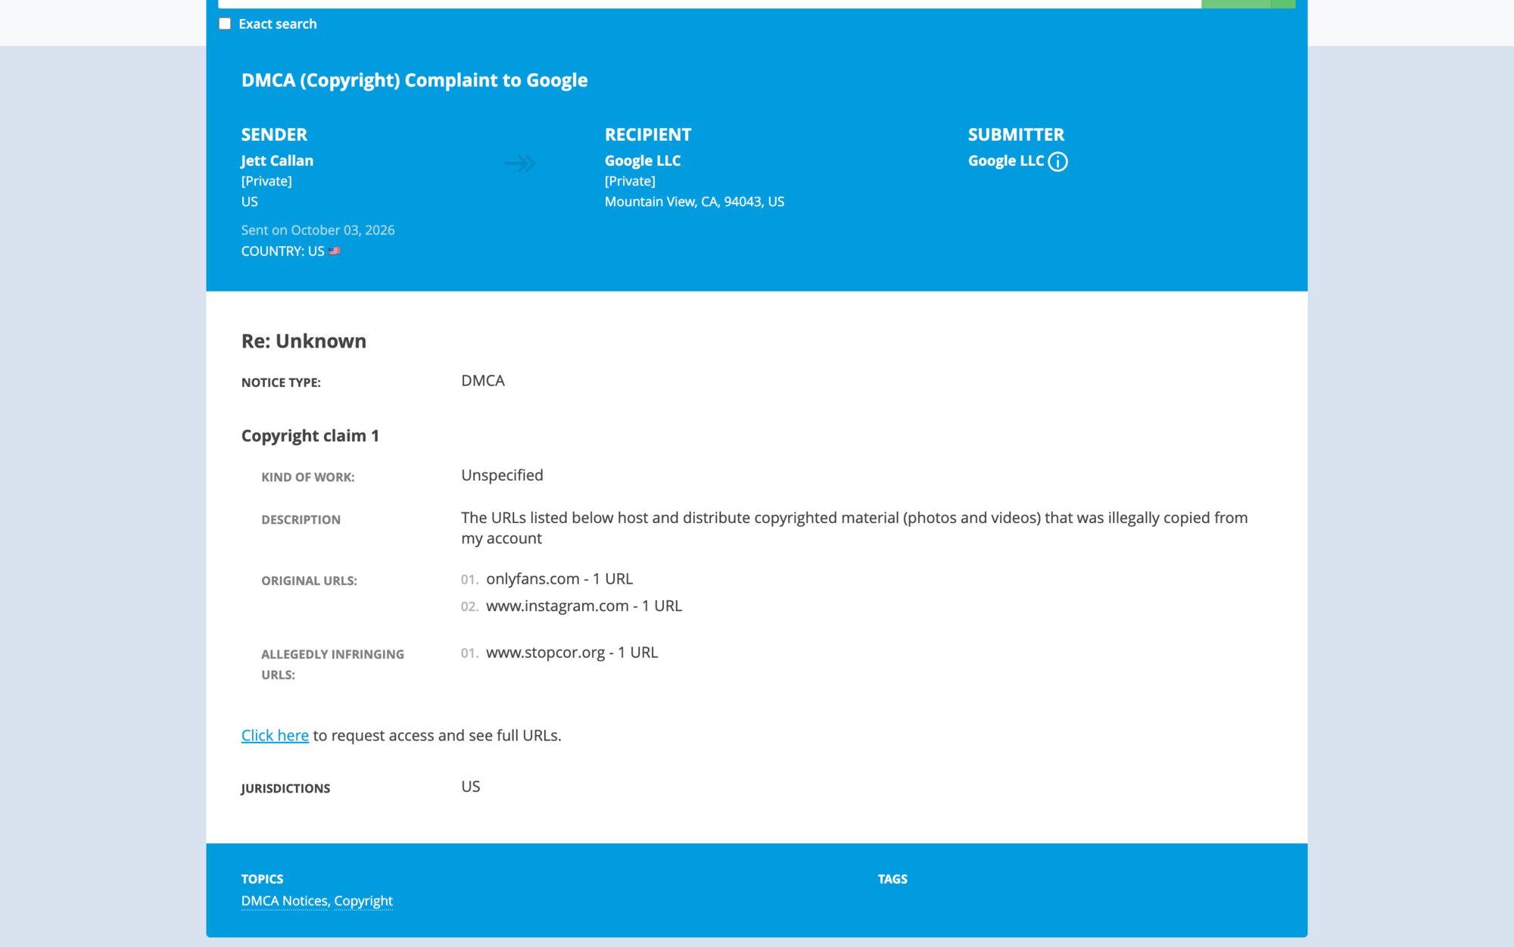This screenshot has width=1514, height=947.
Task: Click the 'Unspecified' kind of work value
Action: [x=502, y=475]
